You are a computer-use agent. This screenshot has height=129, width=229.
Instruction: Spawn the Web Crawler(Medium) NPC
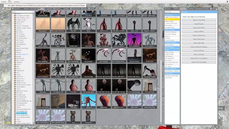(x=43, y=116)
